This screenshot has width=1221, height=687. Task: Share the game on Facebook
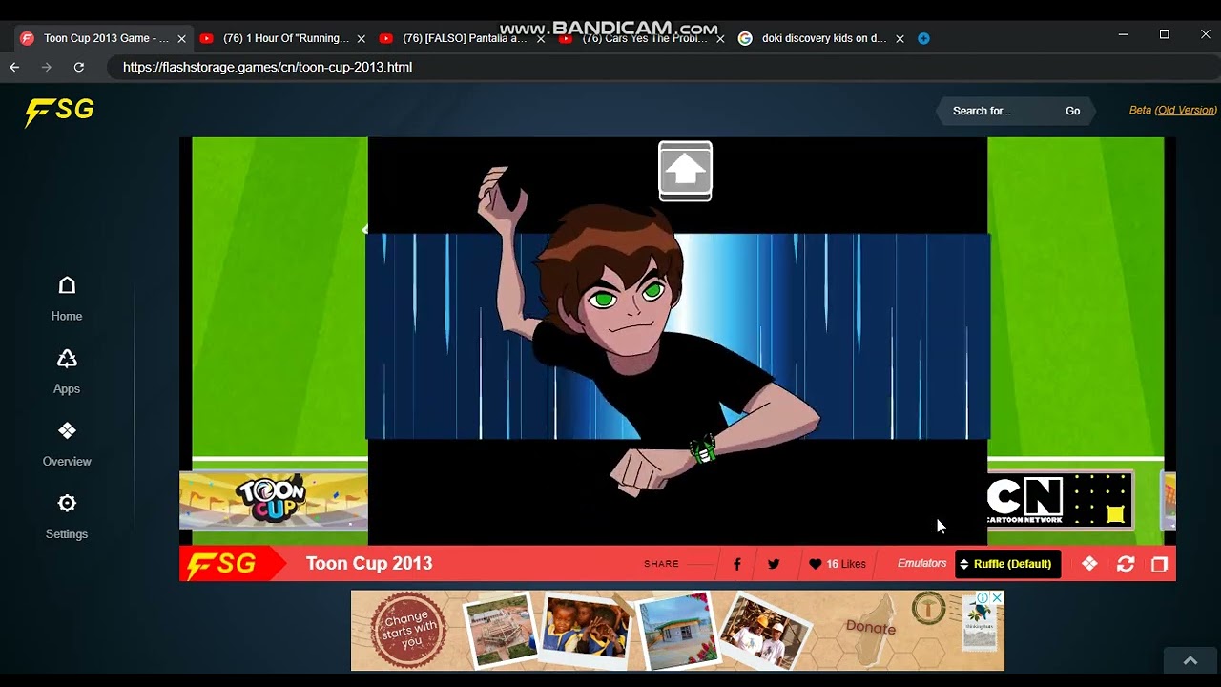click(736, 564)
